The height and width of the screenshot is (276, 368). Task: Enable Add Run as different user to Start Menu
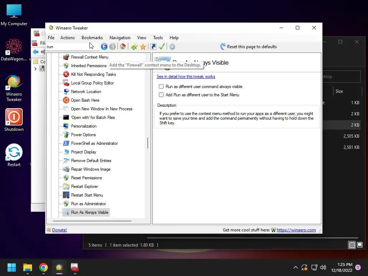tap(161, 95)
